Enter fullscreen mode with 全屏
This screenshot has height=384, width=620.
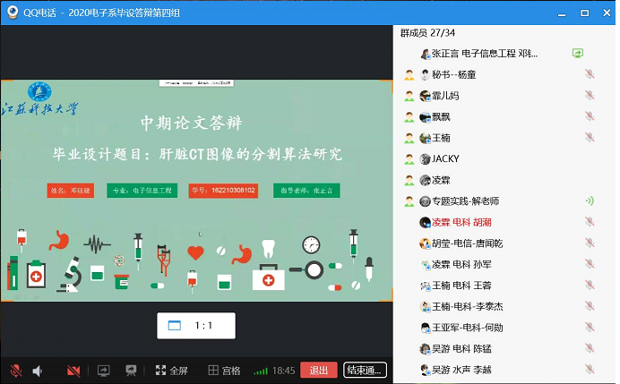click(x=171, y=370)
